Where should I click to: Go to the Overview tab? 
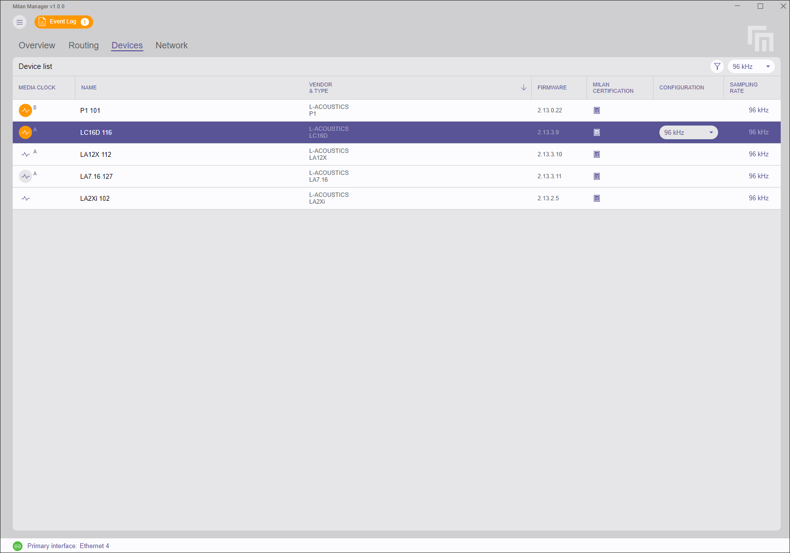pos(37,45)
